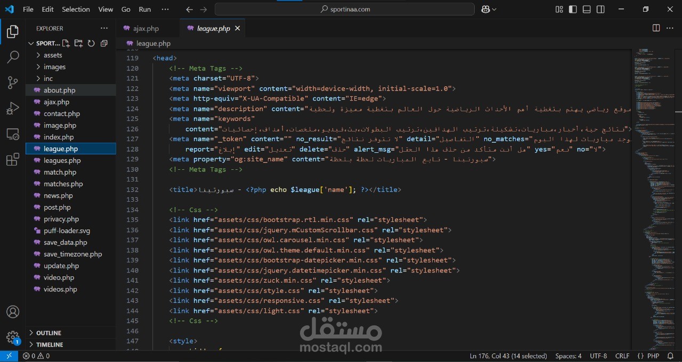Open news.php in explorer
The width and height of the screenshot is (682, 362).
click(x=71, y=195)
